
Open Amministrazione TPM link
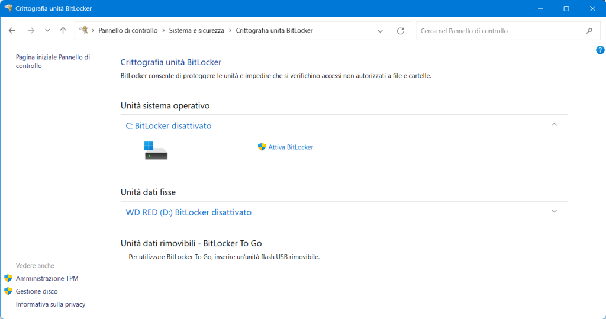pyautogui.click(x=47, y=278)
